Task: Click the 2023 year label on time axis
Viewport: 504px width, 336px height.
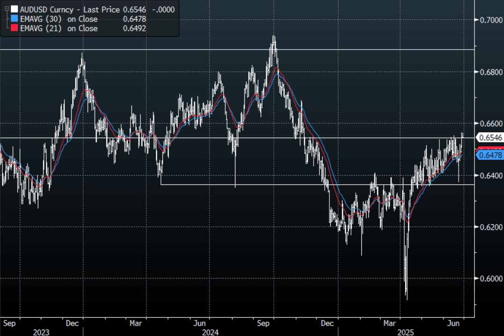Action: tap(41, 332)
